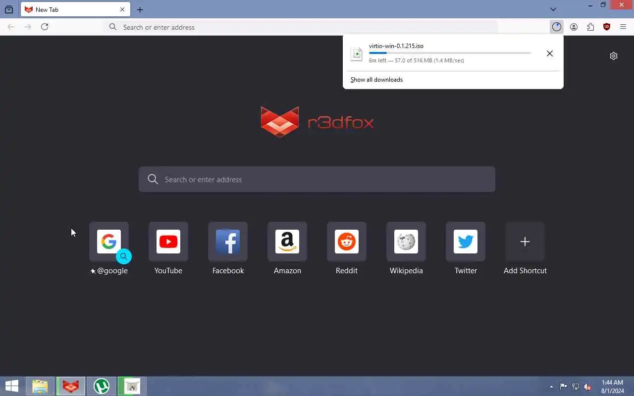The width and height of the screenshot is (634, 396).
Task: Open Show all downloads
Action: tap(376, 80)
